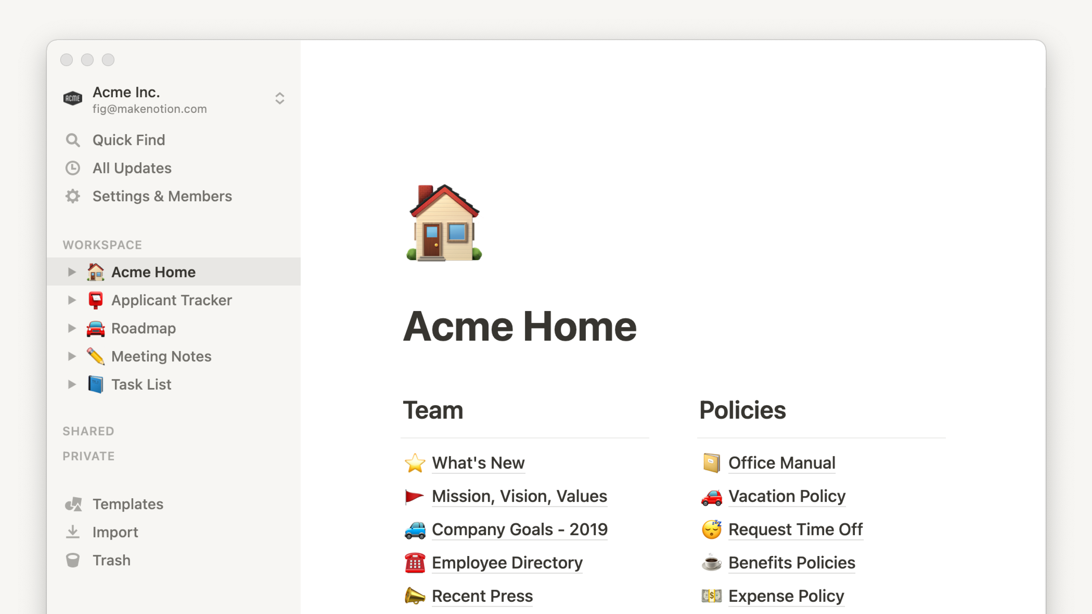This screenshot has height=614, width=1092.
Task: Open the Employee Directory page link
Action: [x=507, y=562]
